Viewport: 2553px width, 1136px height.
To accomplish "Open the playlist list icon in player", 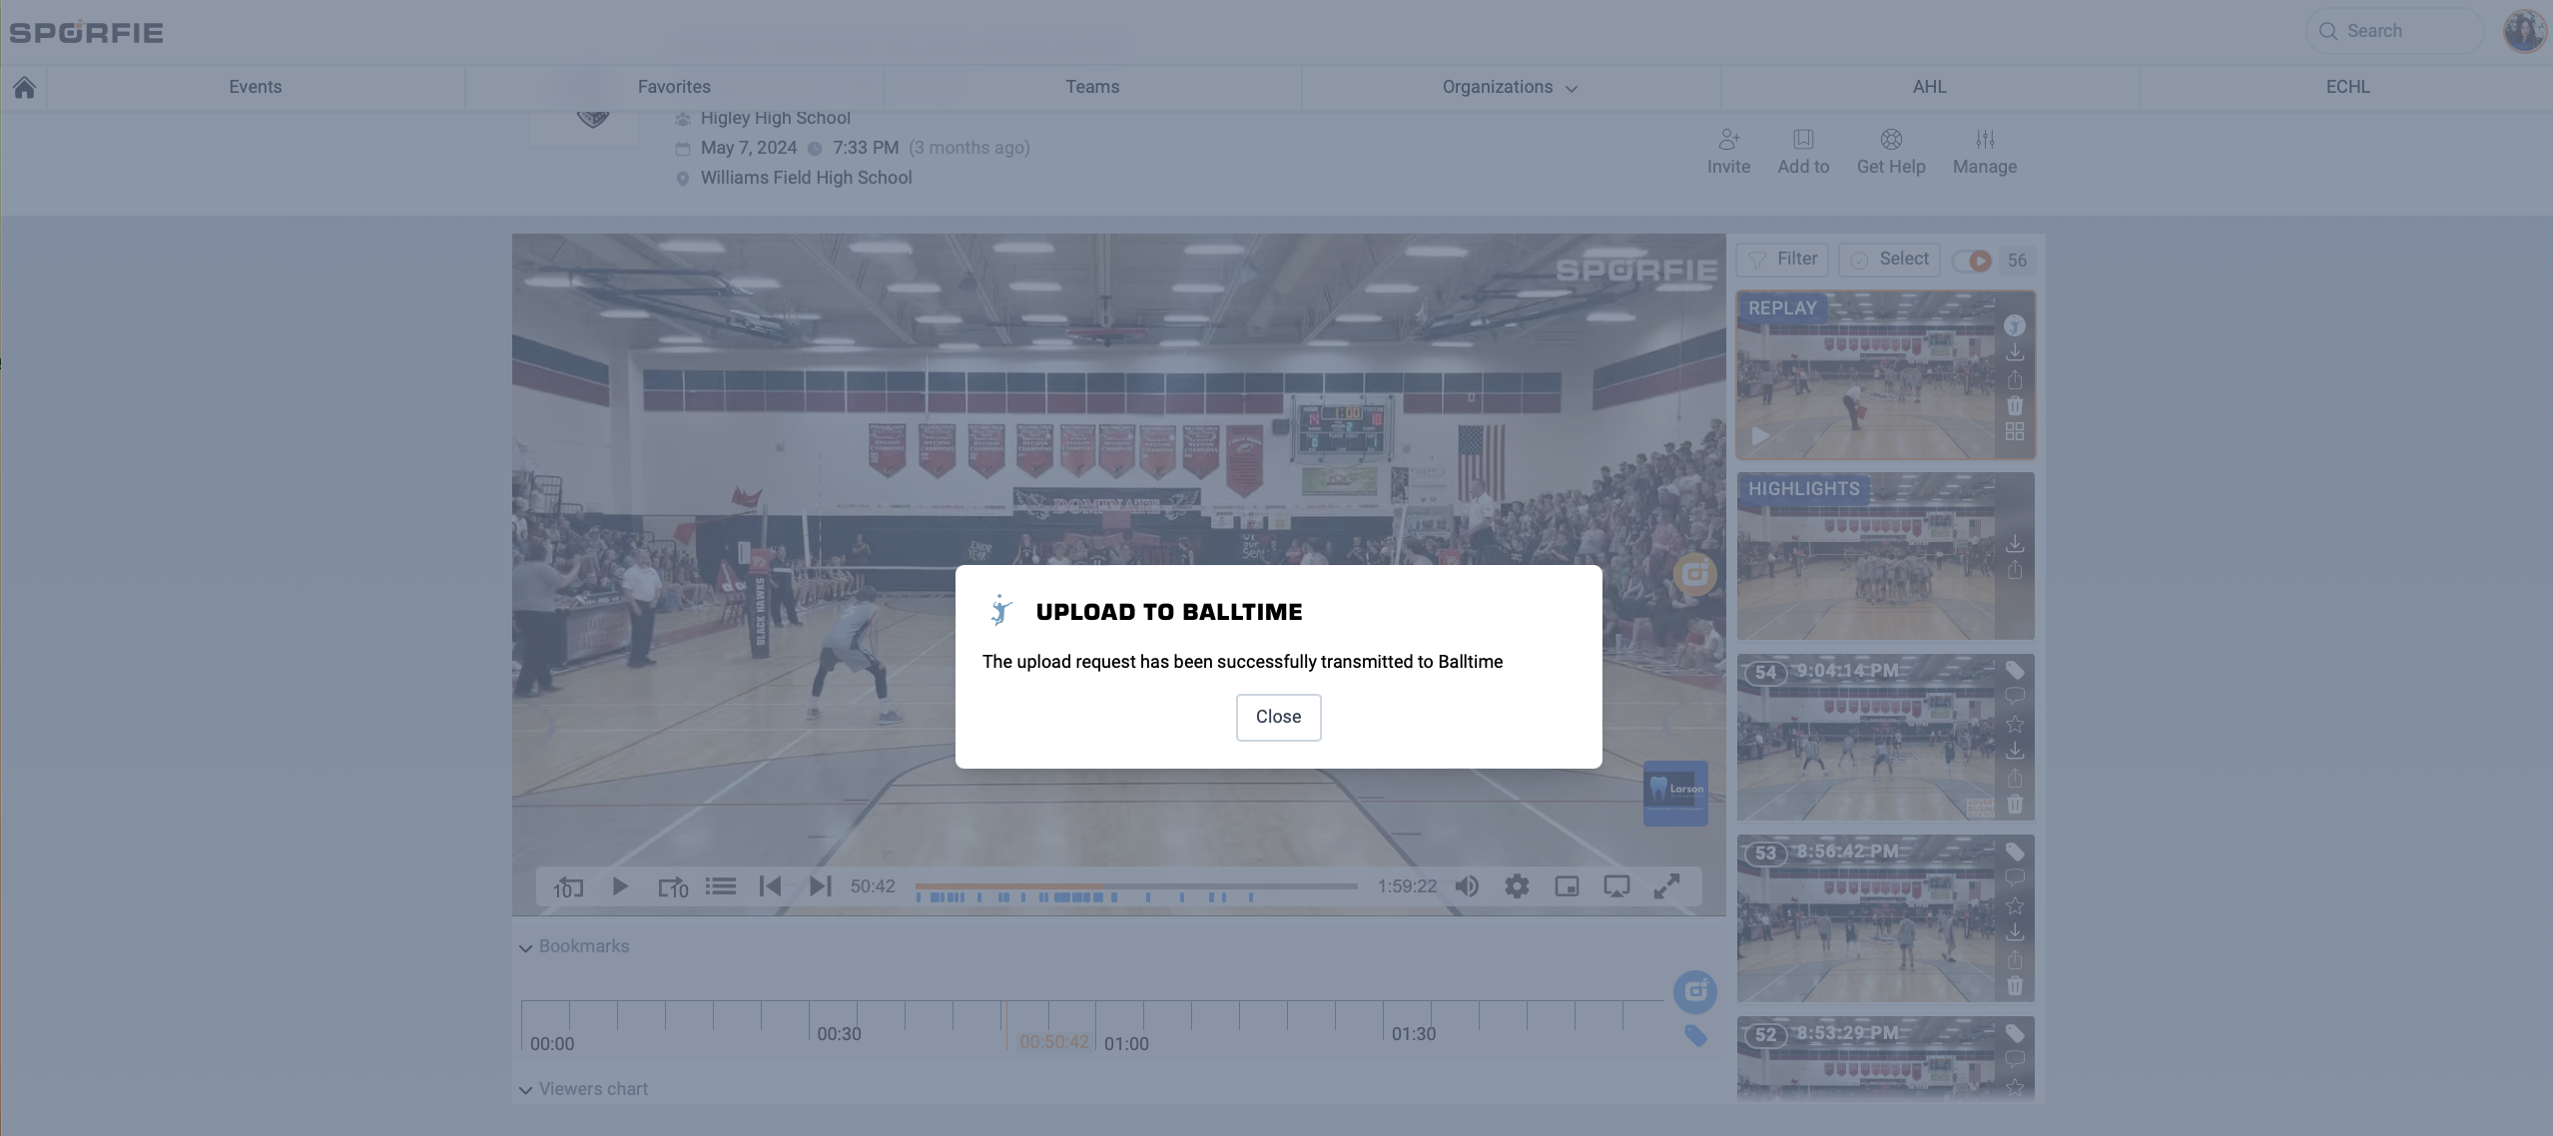I will tap(720, 886).
